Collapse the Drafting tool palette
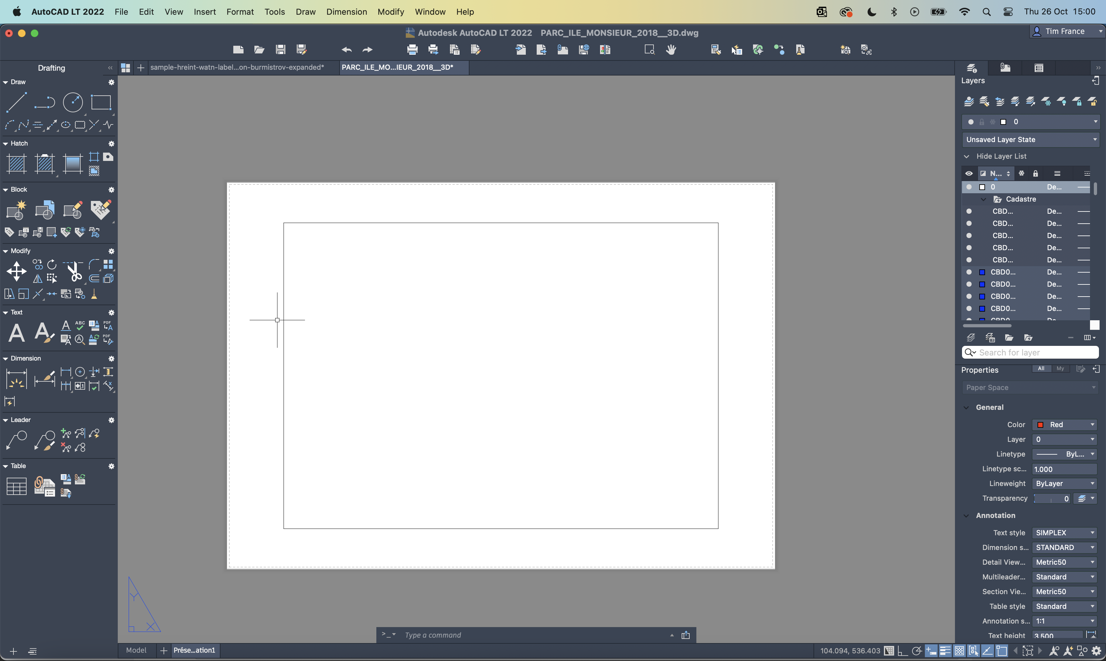The image size is (1106, 661). [x=110, y=68]
